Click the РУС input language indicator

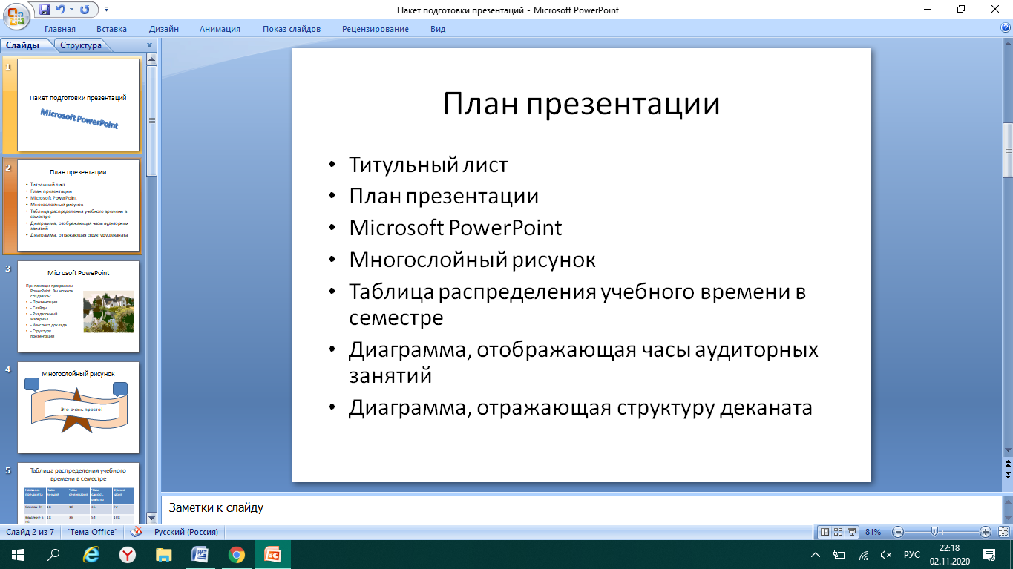[x=911, y=554]
